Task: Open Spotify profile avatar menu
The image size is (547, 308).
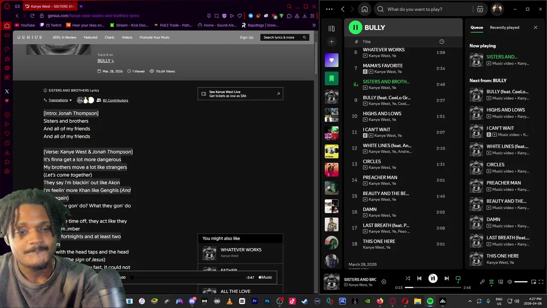Action: click(x=497, y=9)
